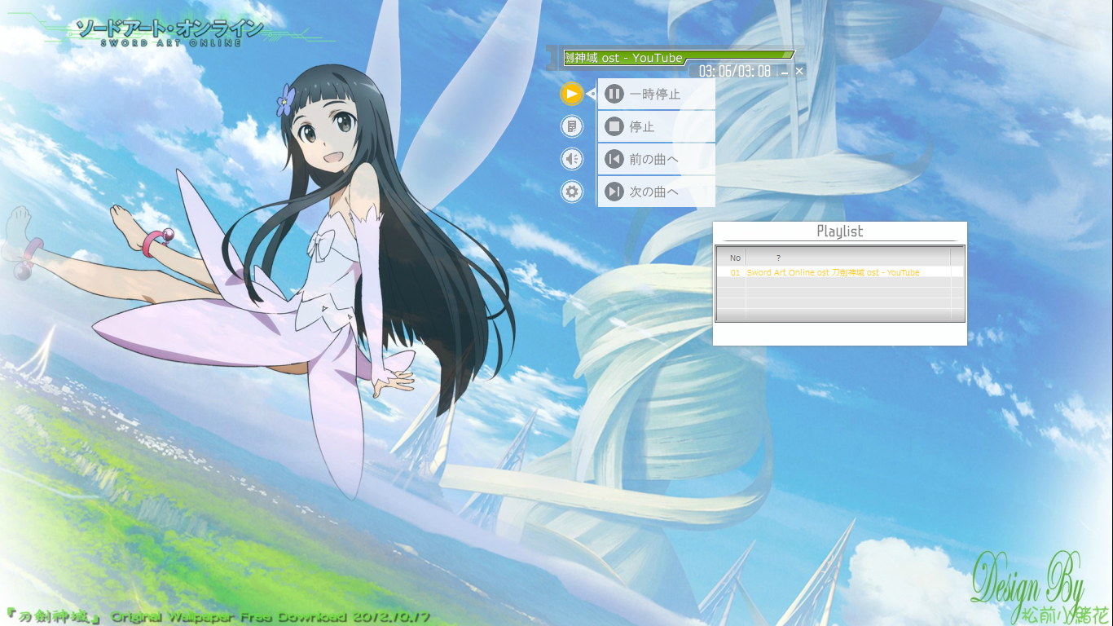The width and height of the screenshot is (1113, 626).
Task: Skip to next track via 次の曲へ
Action: click(656, 192)
